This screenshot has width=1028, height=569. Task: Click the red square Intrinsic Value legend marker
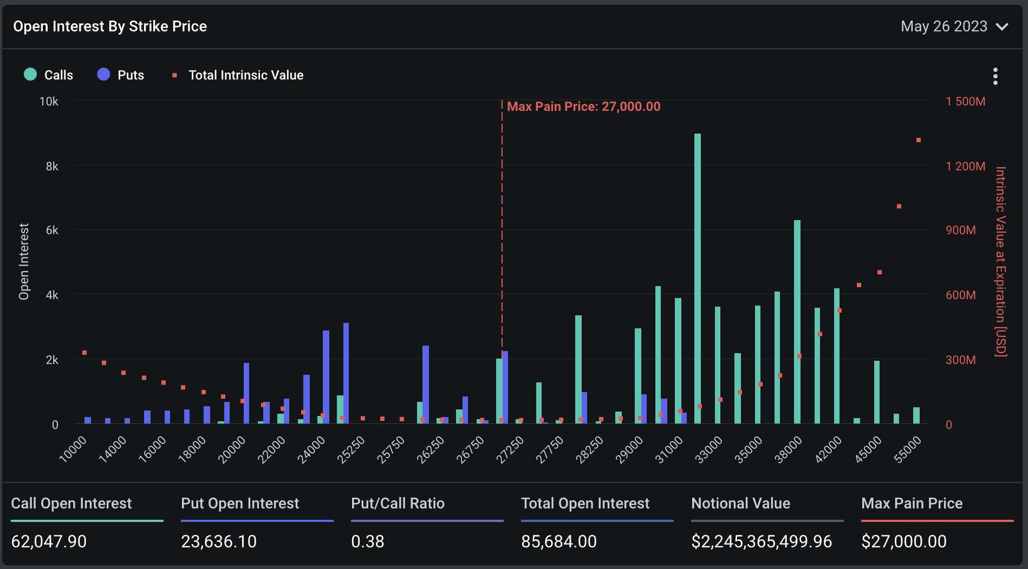(x=174, y=75)
